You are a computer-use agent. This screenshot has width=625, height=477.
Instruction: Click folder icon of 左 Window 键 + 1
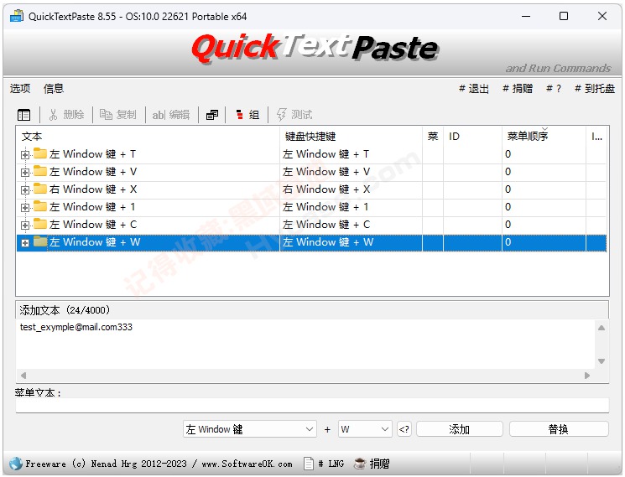click(40, 206)
